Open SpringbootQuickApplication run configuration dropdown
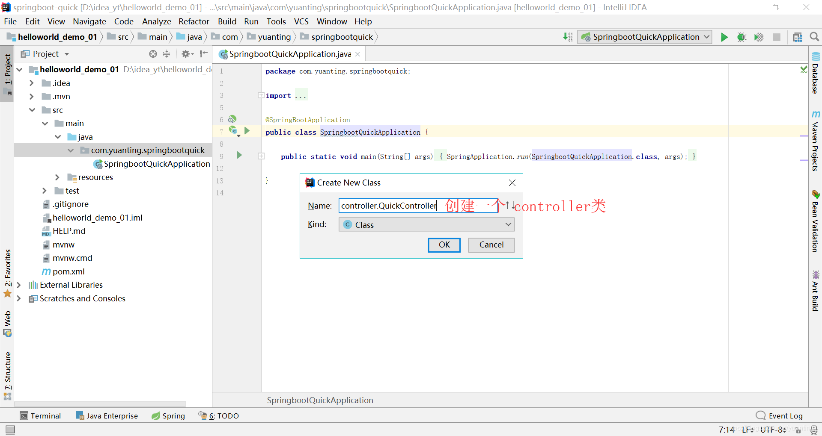Screen dimensions: 822x436 tap(644, 37)
